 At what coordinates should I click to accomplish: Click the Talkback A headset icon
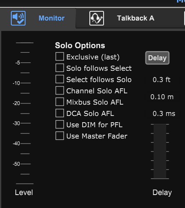point(96,18)
